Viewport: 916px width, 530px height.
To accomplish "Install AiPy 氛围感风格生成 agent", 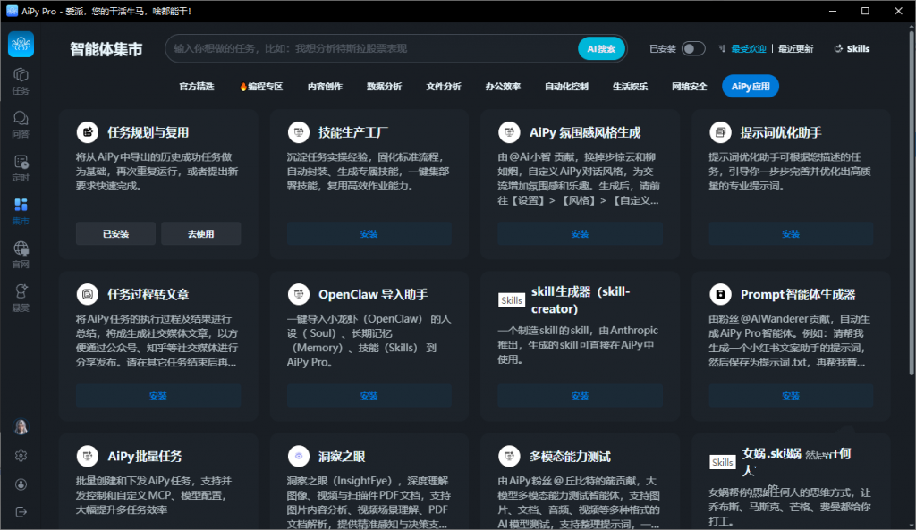I will [580, 233].
